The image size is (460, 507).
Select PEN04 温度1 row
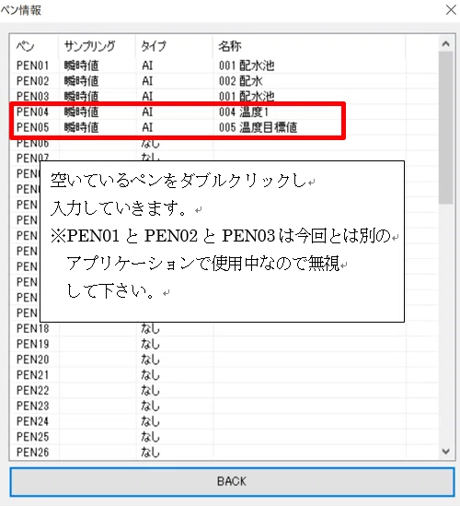tap(224, 112)
